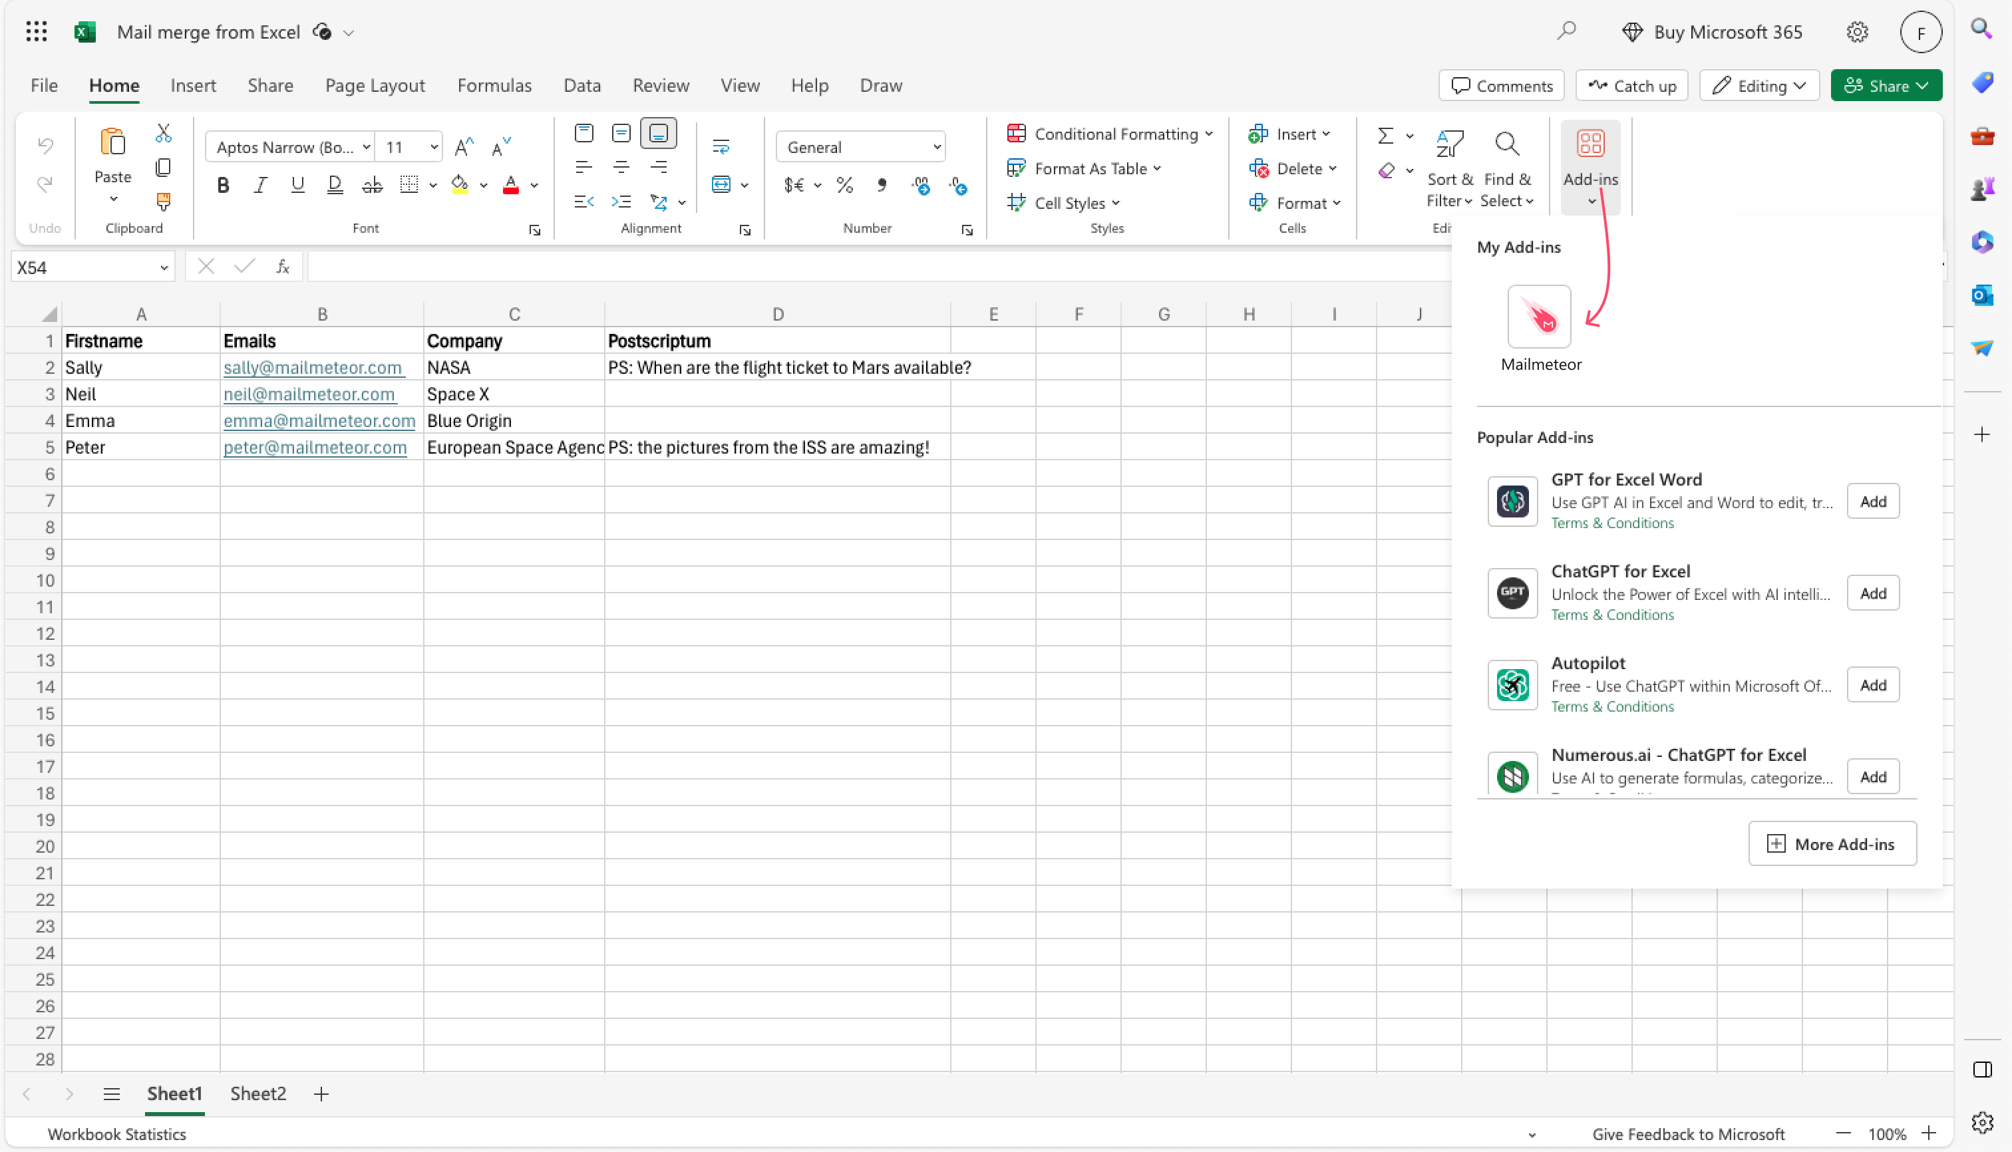This screenshot has height=1152, width=2012.
Task: Click the Undo arrow icon
Action: [45, 145]
